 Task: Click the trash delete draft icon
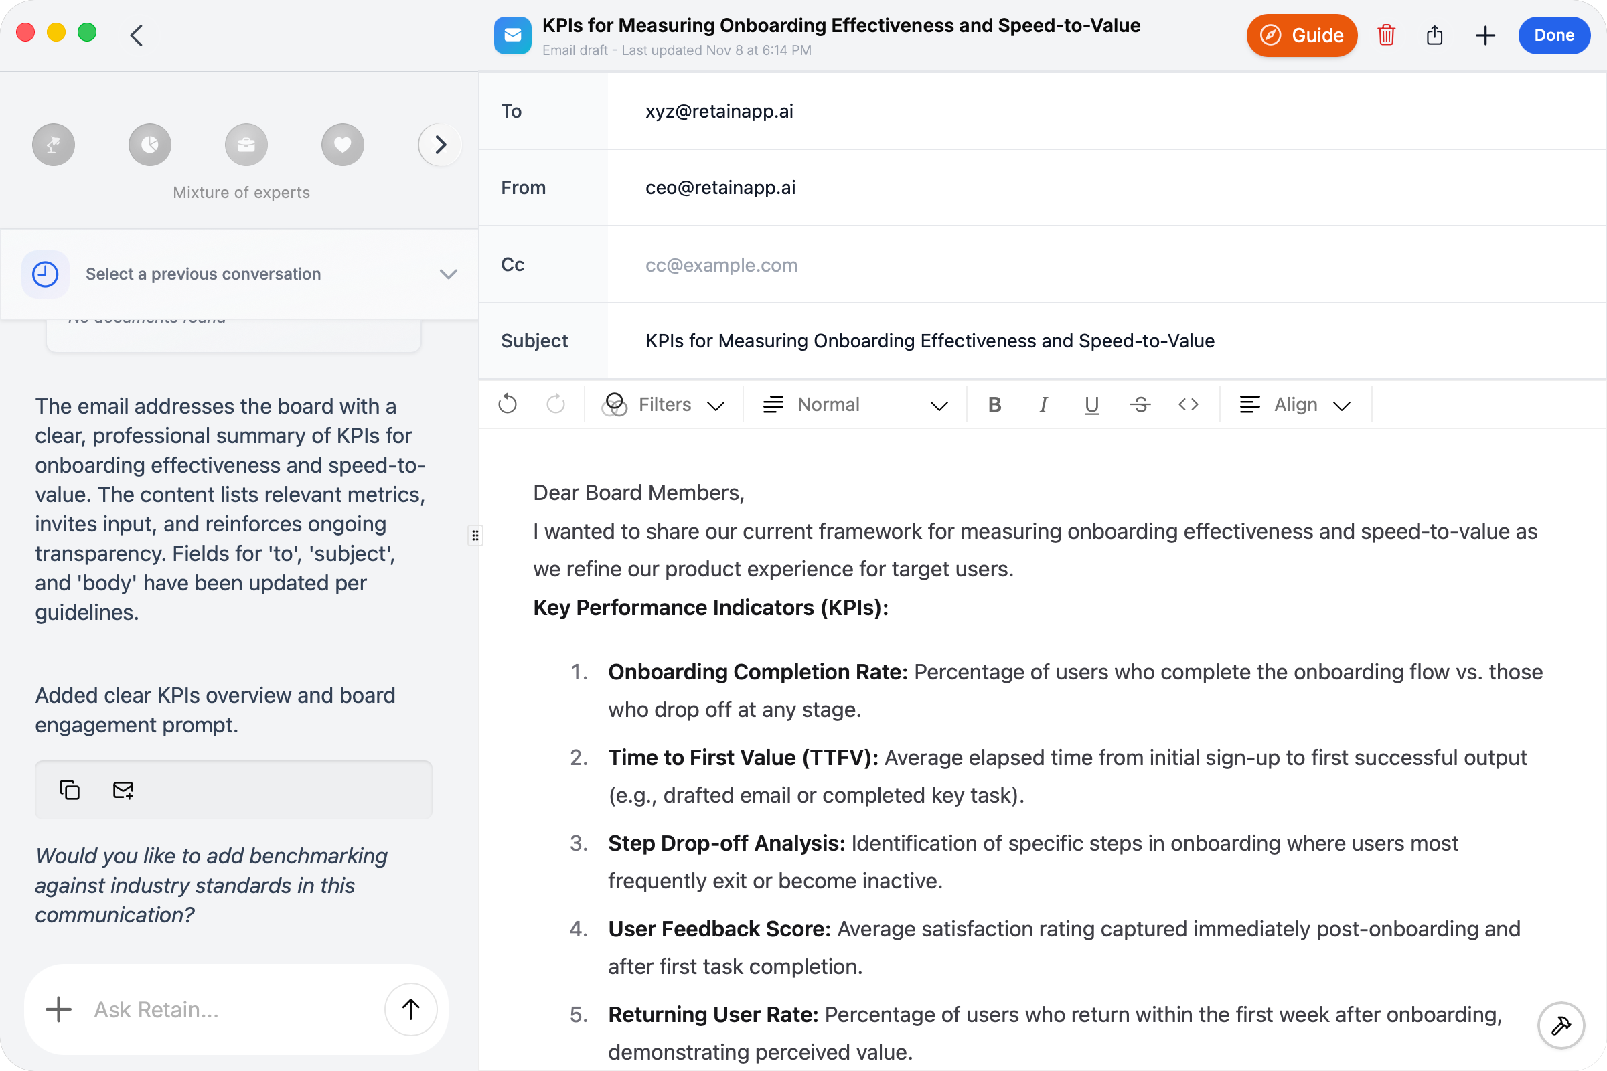coord(1385,35)
